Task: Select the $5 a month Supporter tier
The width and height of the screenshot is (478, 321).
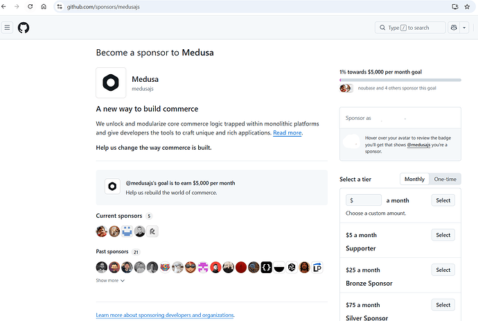Action: point(443,235)
